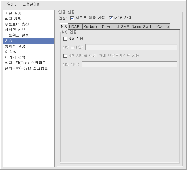Select 부트로더 옵션 in the list
Image resolution: width=187 pixels, height=170 pixels.
tap(17, 24)
